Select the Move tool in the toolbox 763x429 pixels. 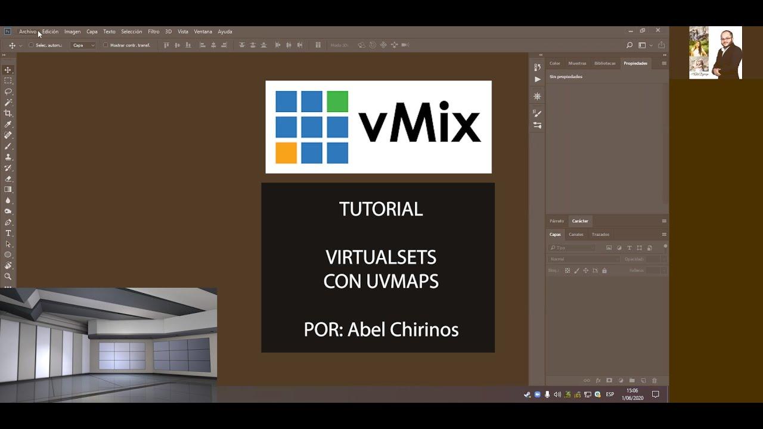[x=8, y=70]
